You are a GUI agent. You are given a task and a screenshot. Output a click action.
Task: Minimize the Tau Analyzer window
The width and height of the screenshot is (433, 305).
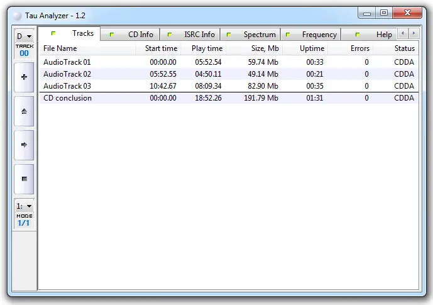[367, 13]
